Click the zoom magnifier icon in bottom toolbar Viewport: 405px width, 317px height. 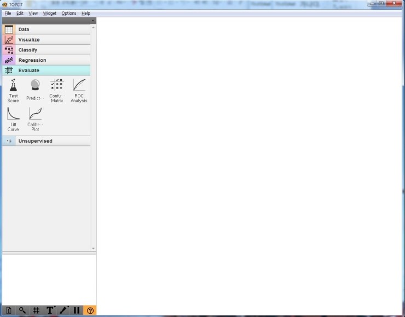click(x=22, y=310)
